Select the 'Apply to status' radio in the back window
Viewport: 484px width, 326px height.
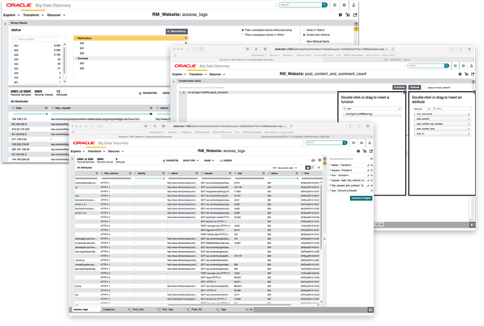[x=304, y=30]
